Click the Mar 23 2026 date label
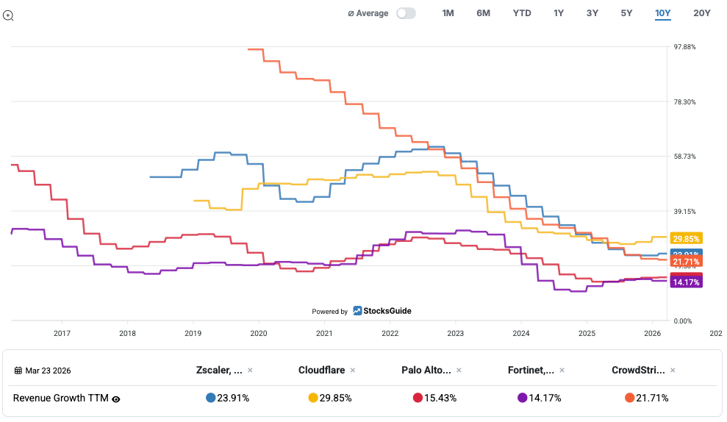Viewport: 727px width, 422px height. click(x=49, y=371)
